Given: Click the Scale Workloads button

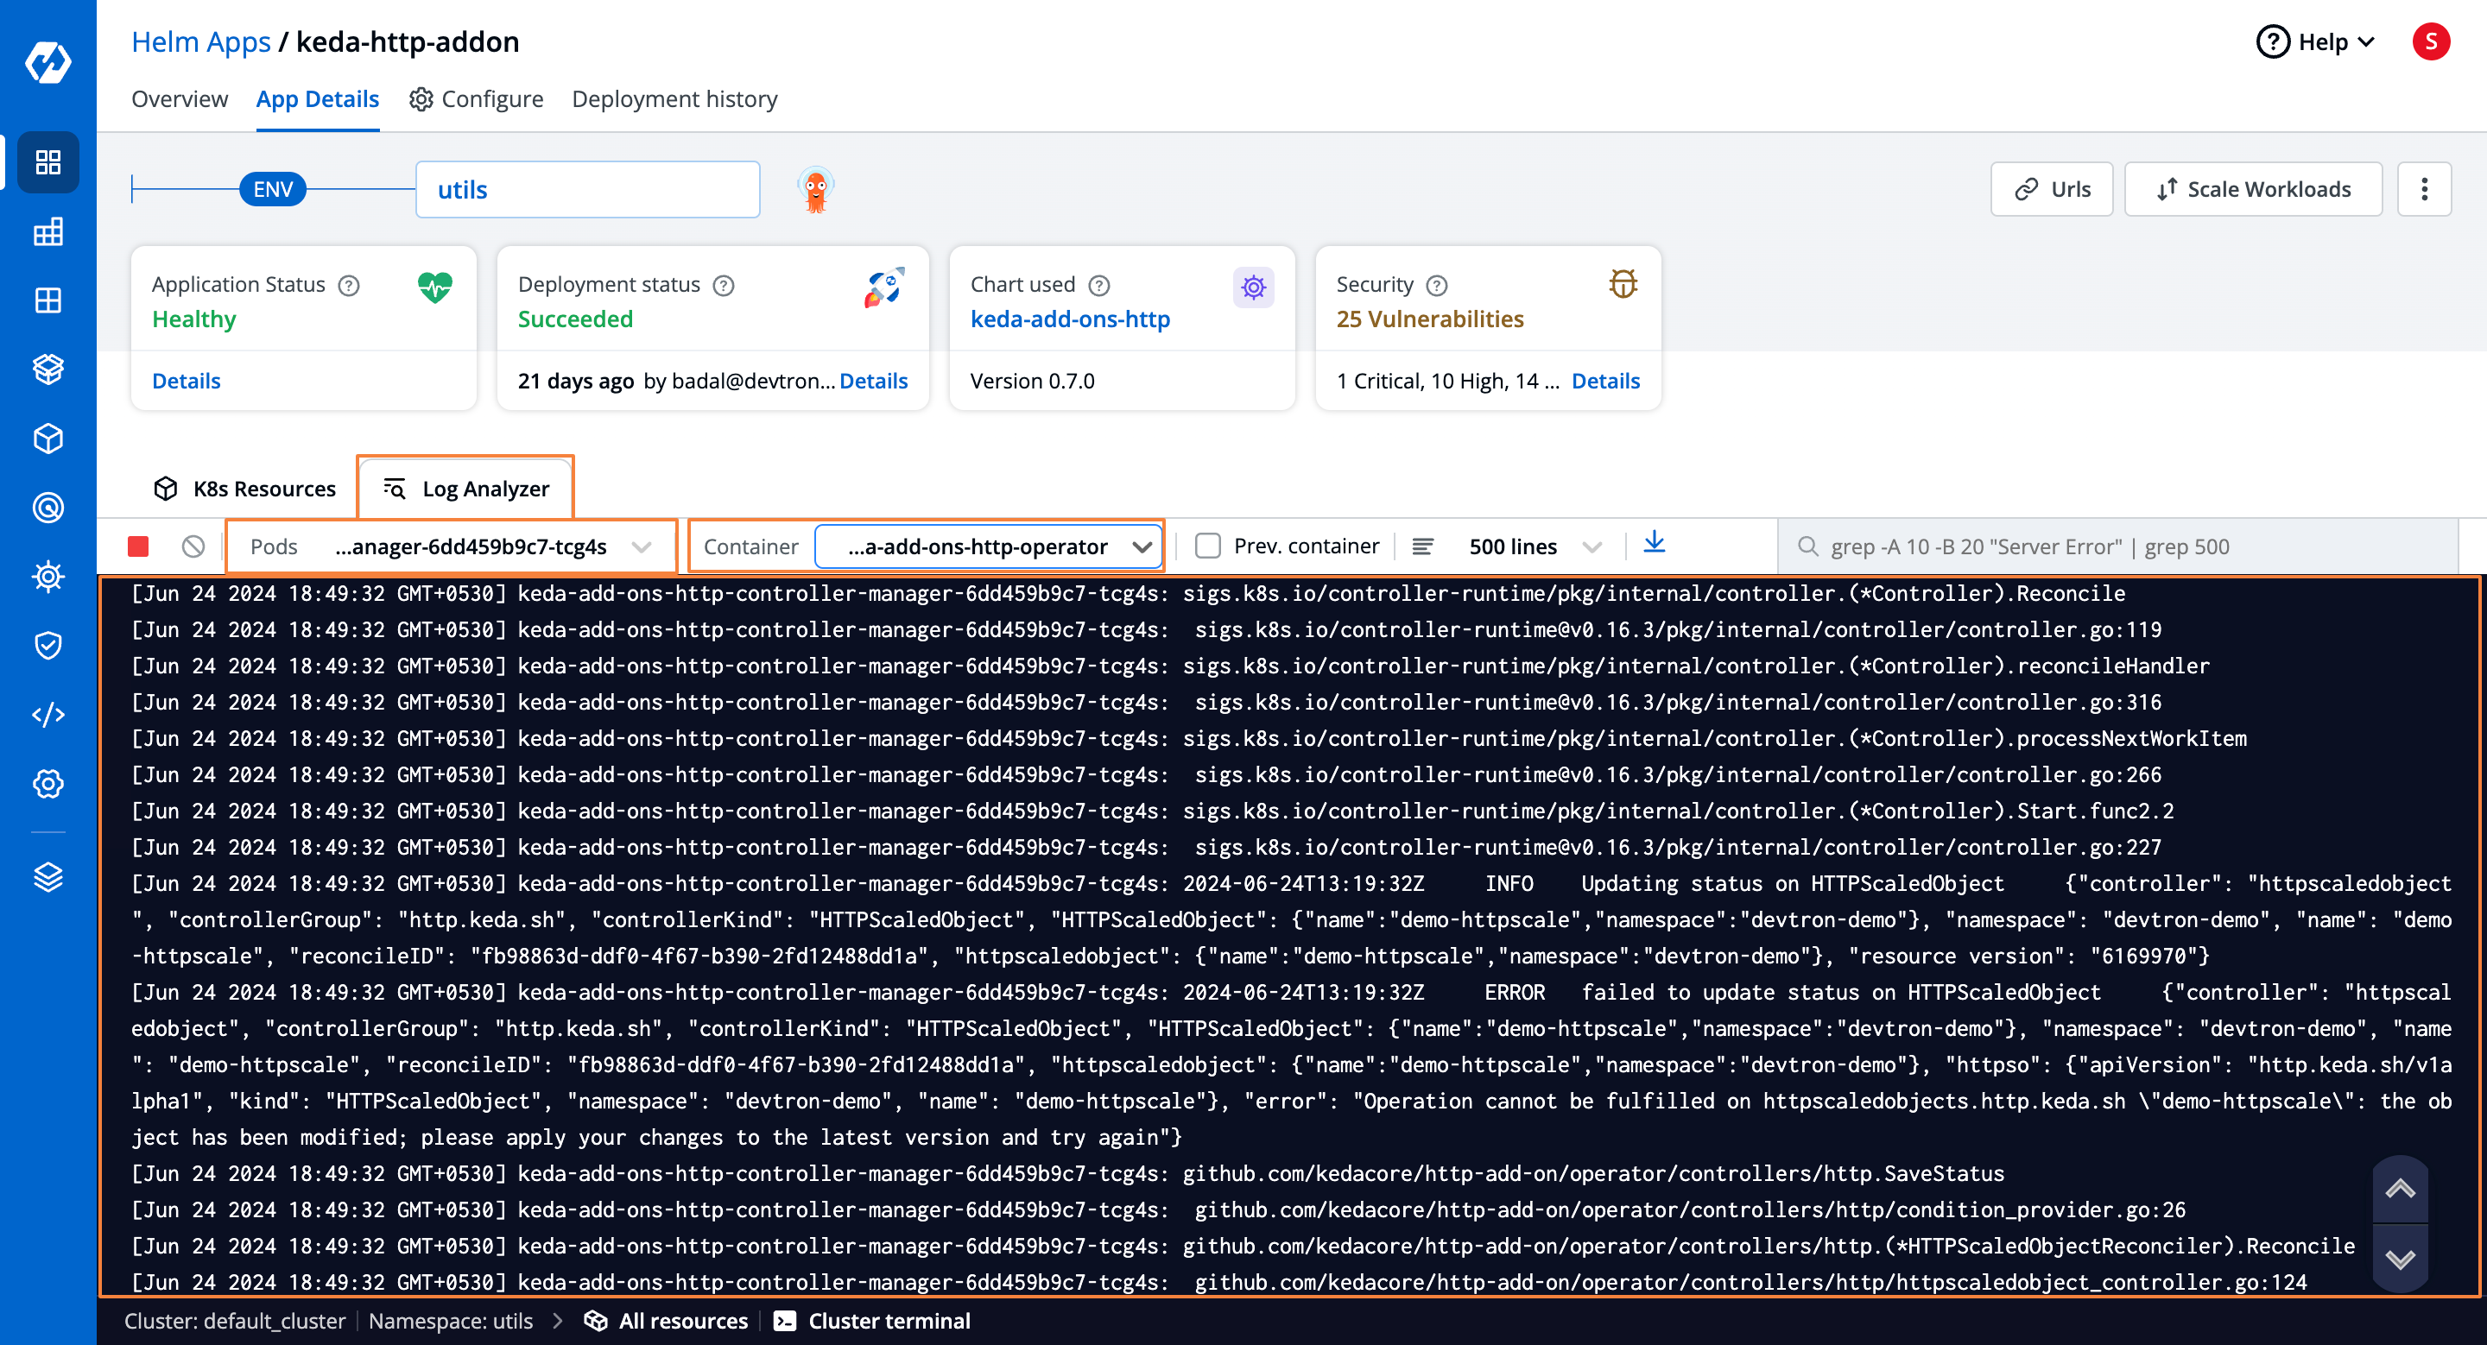Looking at the screenshot, I should click(x=2252, y=189).
